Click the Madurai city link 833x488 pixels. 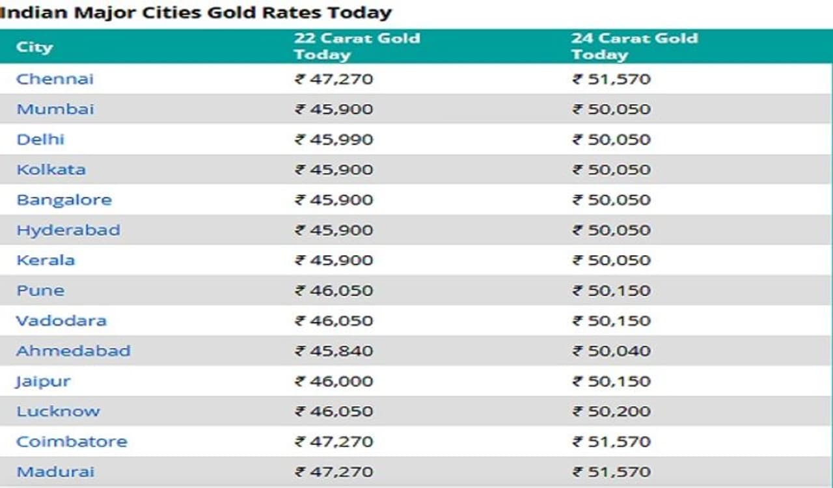pos(55,472)
